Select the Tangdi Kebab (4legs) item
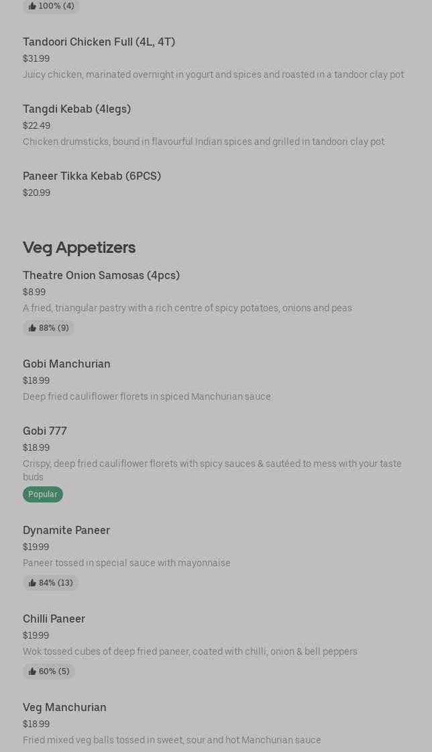 76,109
